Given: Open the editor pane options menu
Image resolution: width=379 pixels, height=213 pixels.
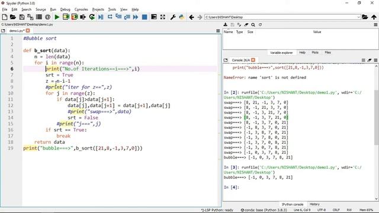Looking at the screenshot, I should pyautogui.click(x=218, y=31).
